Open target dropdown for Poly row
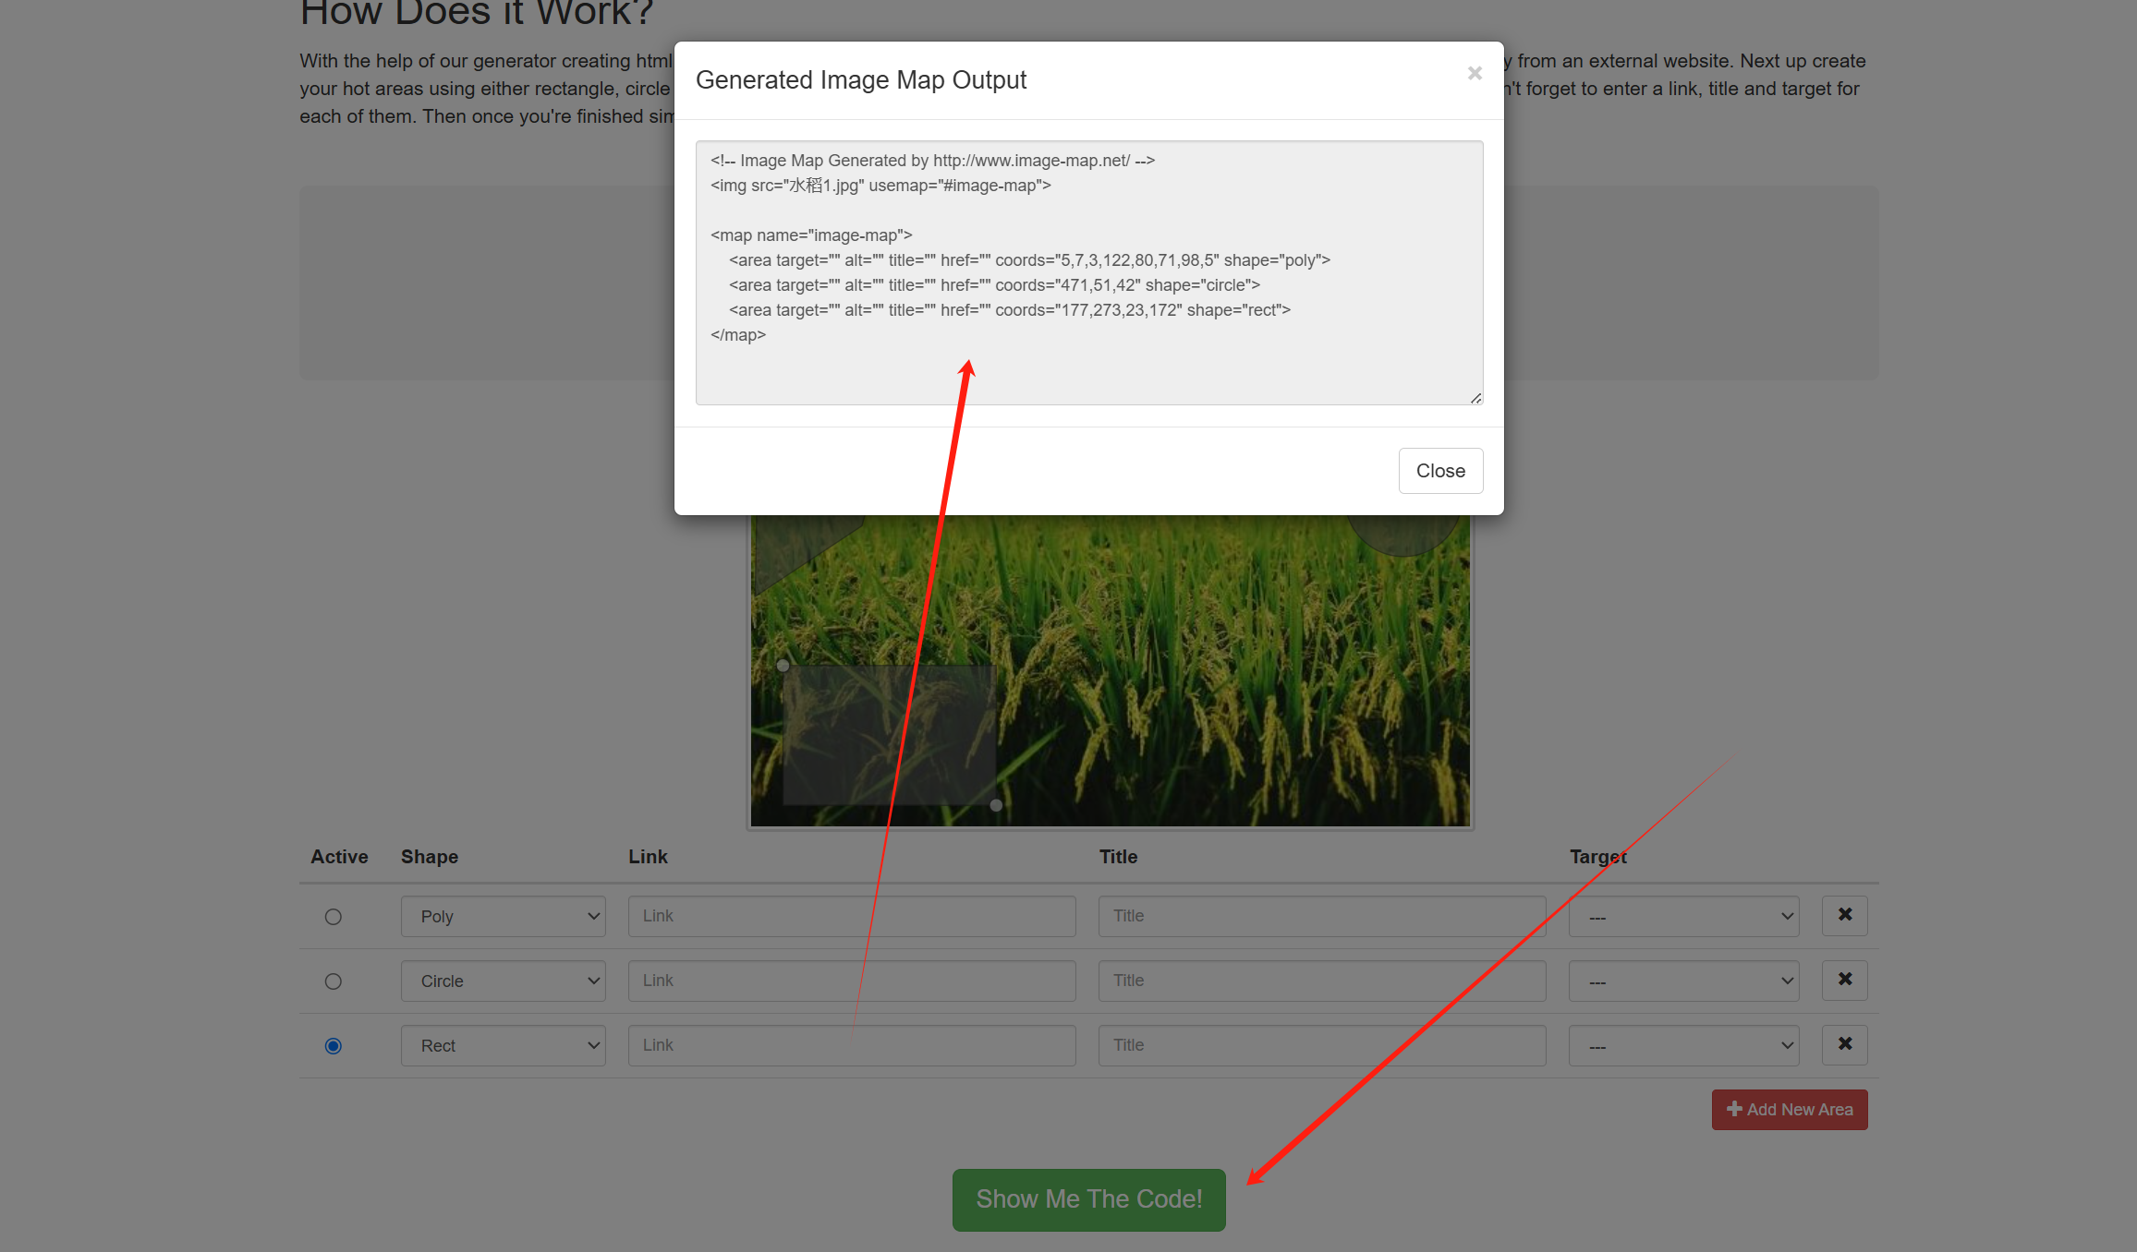This screenshot has width=2137, height=1252. 1683,917
